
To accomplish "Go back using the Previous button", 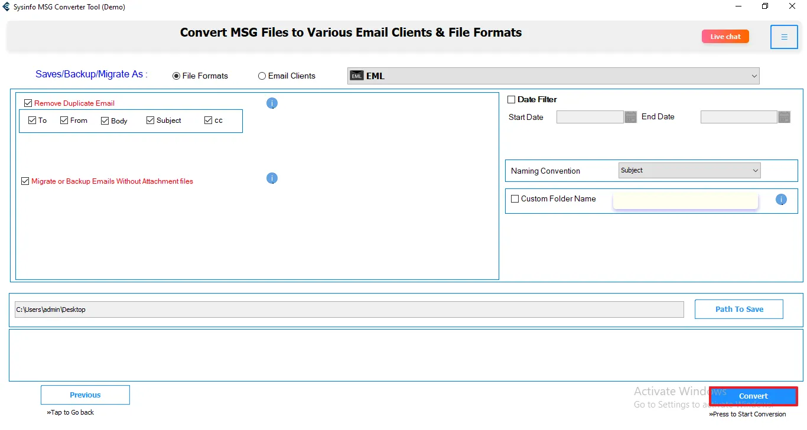I will pyautogui.click(x=85, y=395).
